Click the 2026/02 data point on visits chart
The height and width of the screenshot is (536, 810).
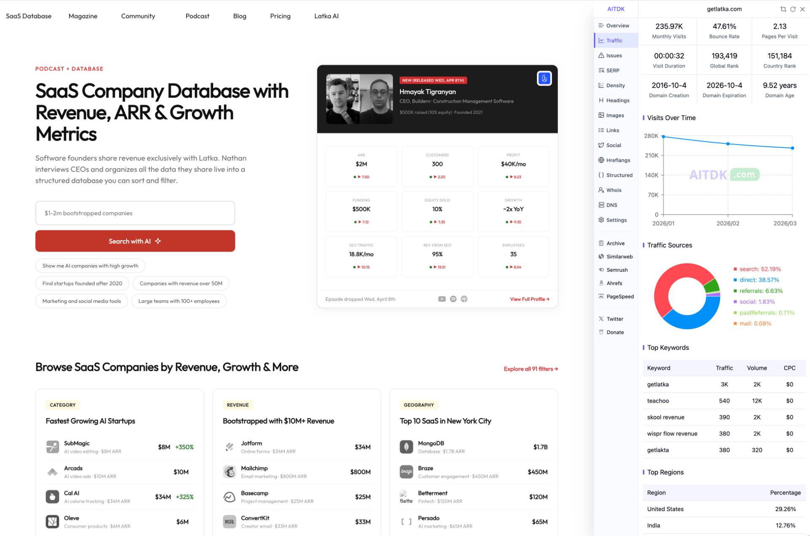pyautogui.click(x=728, y=144)
